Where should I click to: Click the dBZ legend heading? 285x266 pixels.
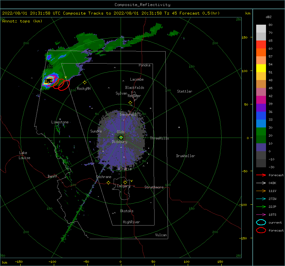269,17
